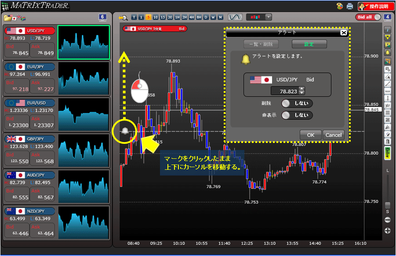Select the diagonal trend line tool
396x256 pixels.
pos(387,84)
